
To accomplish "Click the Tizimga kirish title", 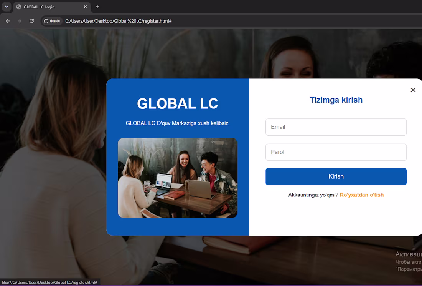I will click(x=336, y=100).
